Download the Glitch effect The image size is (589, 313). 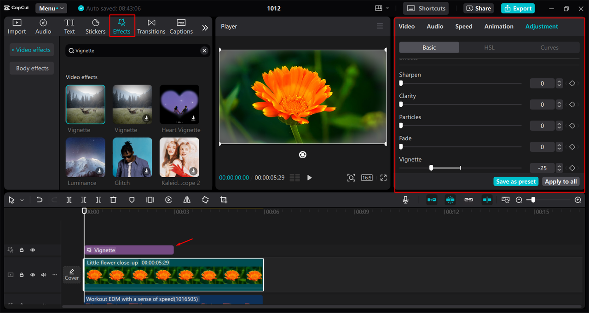(146, 171)
